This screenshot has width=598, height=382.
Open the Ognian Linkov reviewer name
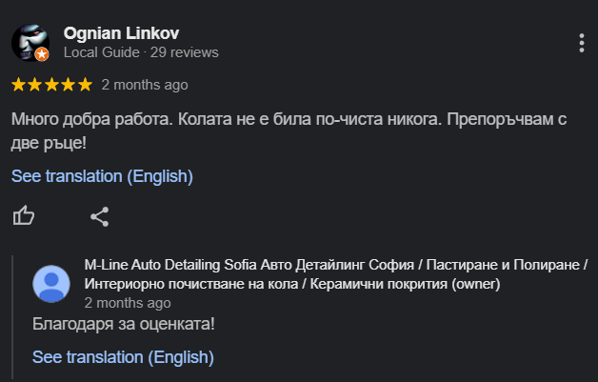(121, 33)
